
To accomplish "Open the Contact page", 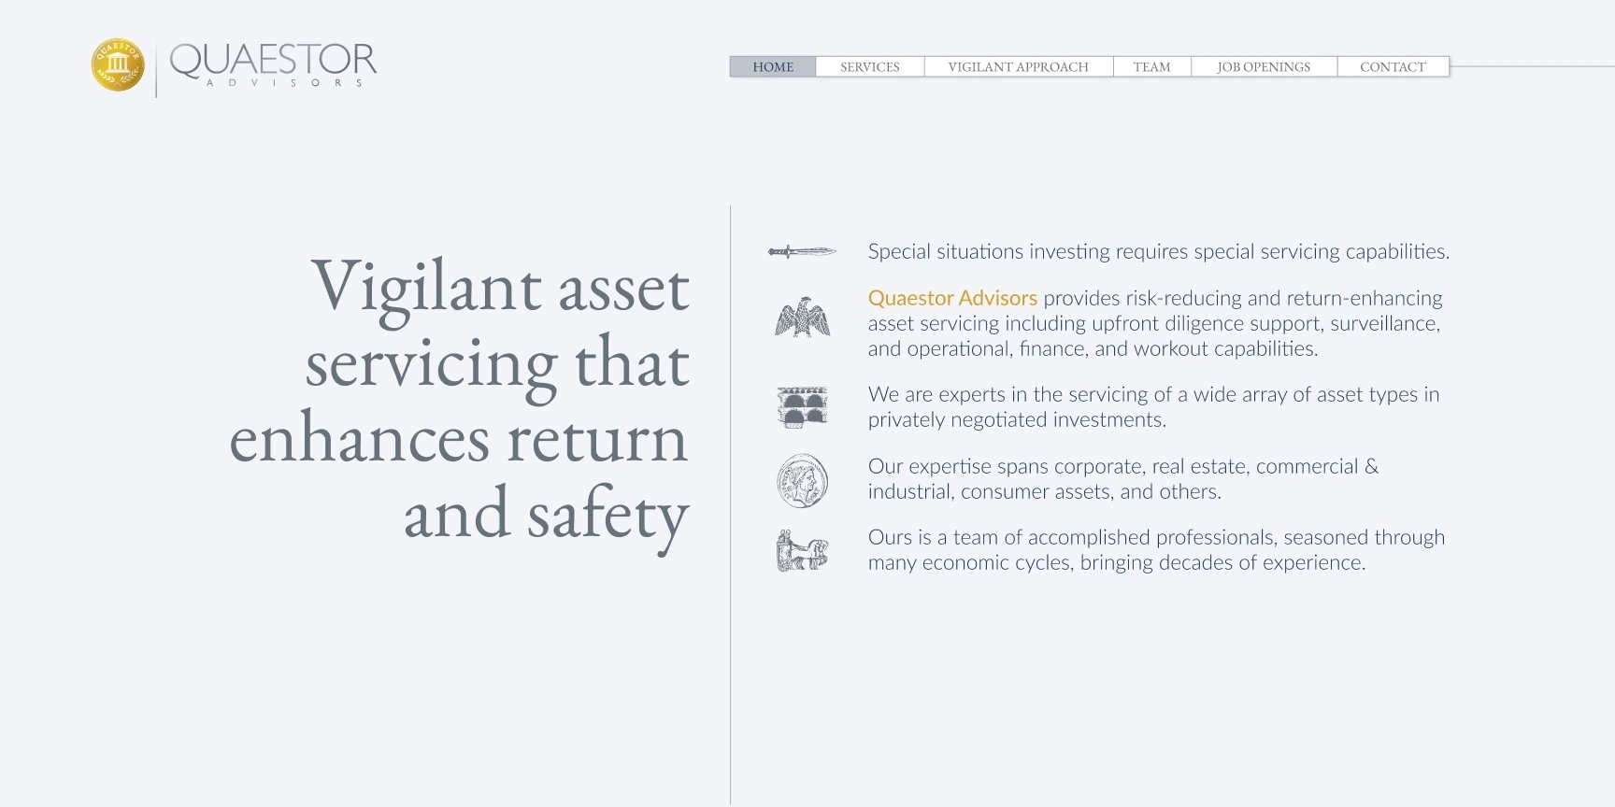I will 1393,67.
